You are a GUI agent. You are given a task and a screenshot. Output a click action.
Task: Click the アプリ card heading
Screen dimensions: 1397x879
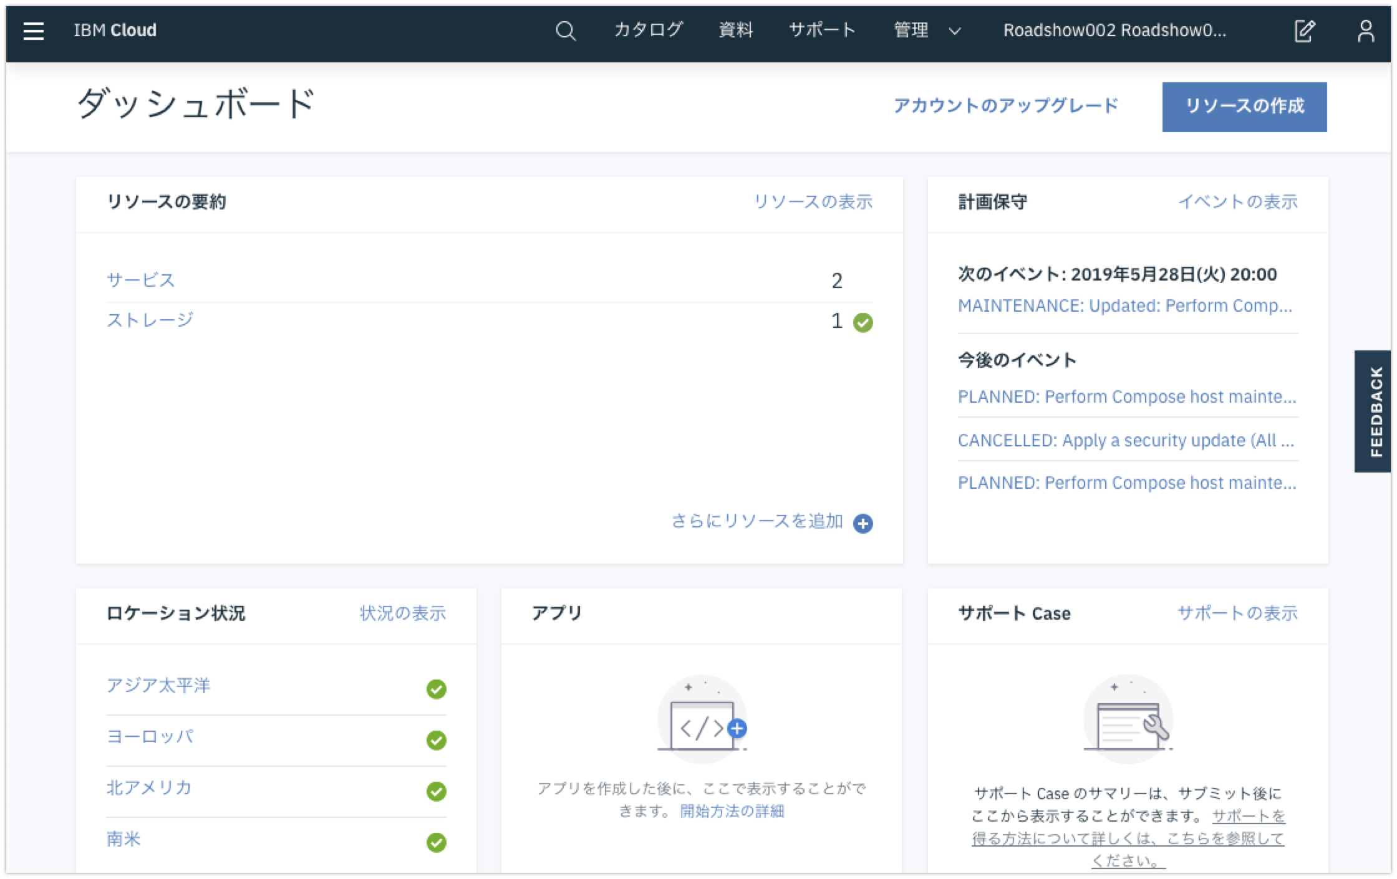coord(557,613)
